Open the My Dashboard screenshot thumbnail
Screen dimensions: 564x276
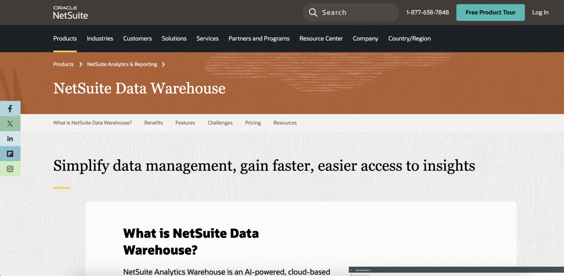[x=456, y=271]
